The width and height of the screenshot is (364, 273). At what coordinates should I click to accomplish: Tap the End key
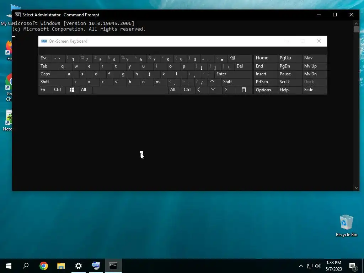pyautogui.click(x=265, y=66)
